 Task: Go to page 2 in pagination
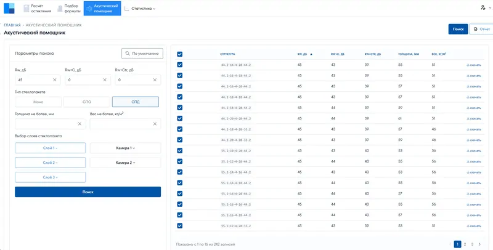pos(465,244)
